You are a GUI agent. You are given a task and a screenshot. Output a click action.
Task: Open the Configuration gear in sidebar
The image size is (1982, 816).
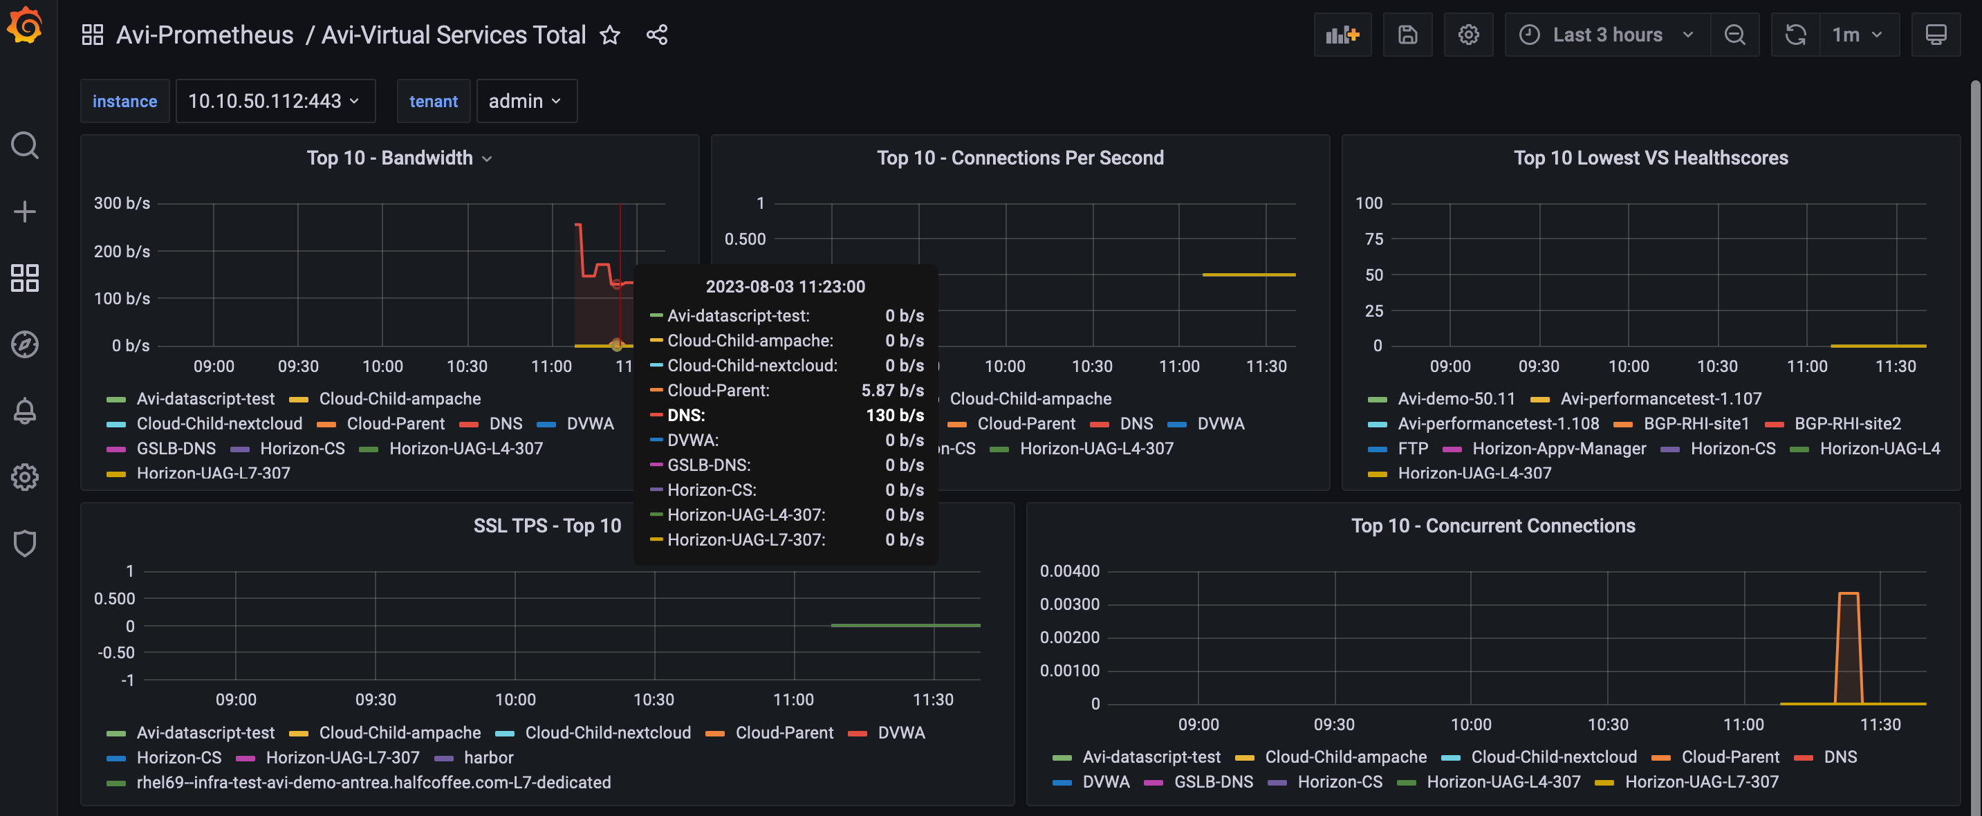(25, 477)
